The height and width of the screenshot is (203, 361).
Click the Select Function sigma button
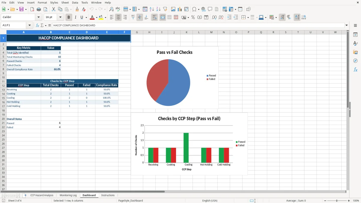click(x=42, y=25)
